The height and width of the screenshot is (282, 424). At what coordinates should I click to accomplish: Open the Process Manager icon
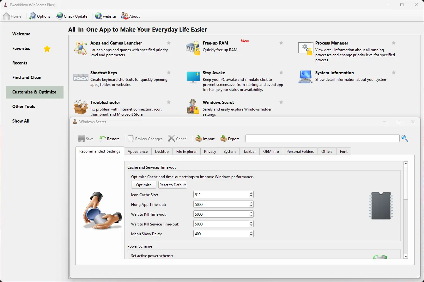click(x=306, y=48)
